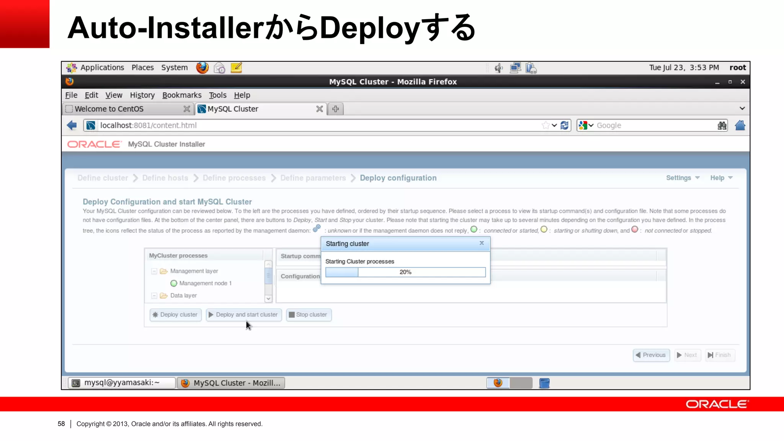This screenshot has width=784, height=441.
Task: Go to Define cluster step
Action: point(103,178)
